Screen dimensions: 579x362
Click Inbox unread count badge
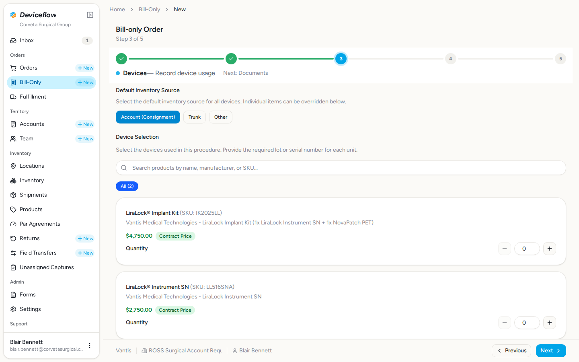click(x=87, y=41)
